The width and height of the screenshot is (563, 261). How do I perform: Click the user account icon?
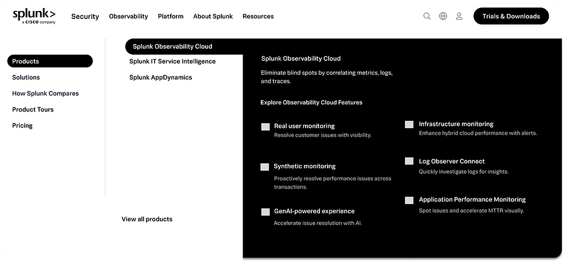coord(459,16)
